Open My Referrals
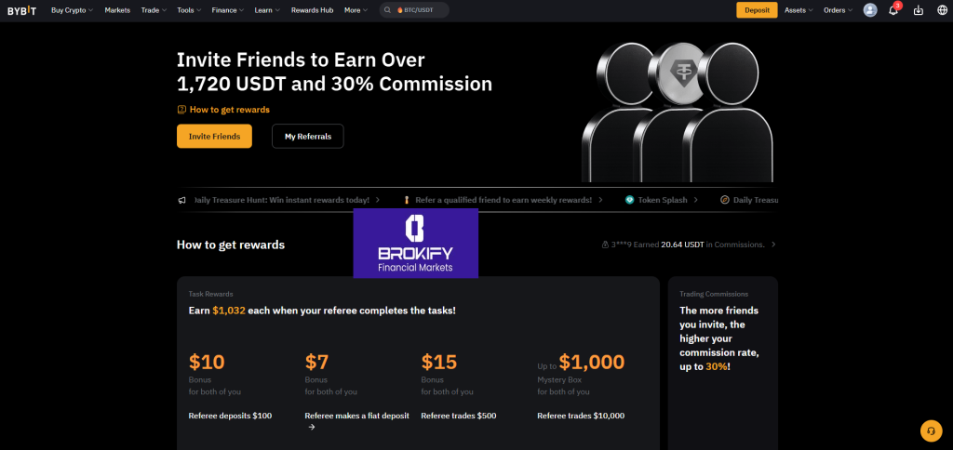Viewport: 953px width, 450px height. coord(307,136)
